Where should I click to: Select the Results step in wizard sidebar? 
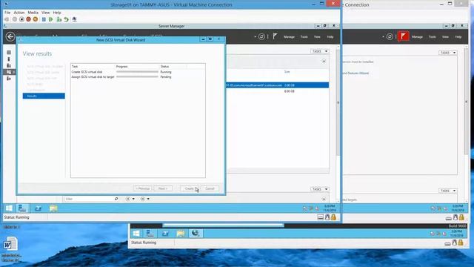pyautogui.click(x=44, y=96)
